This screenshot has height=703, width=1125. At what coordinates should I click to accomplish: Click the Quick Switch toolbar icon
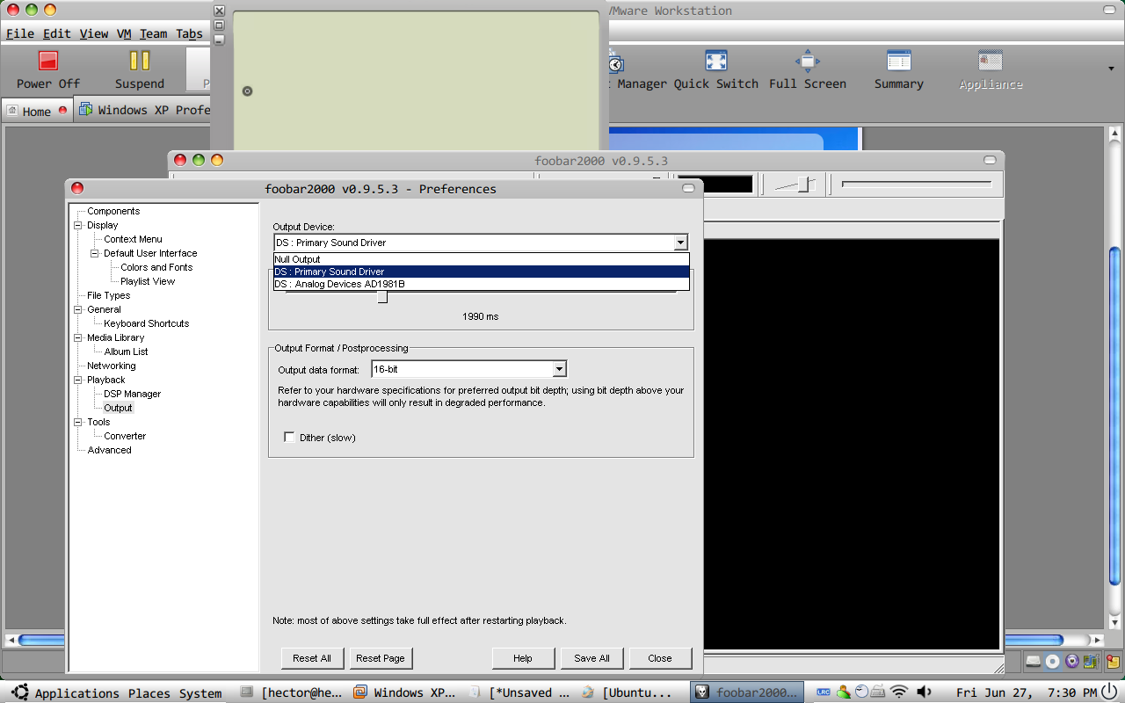pyautogui.click(x=716, y=61)
